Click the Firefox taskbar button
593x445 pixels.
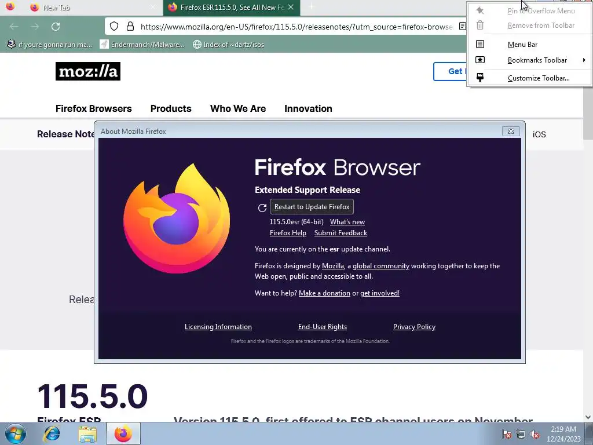pos(123,433)
